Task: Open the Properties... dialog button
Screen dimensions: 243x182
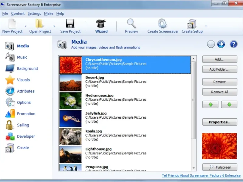Action: click(220, 122)
